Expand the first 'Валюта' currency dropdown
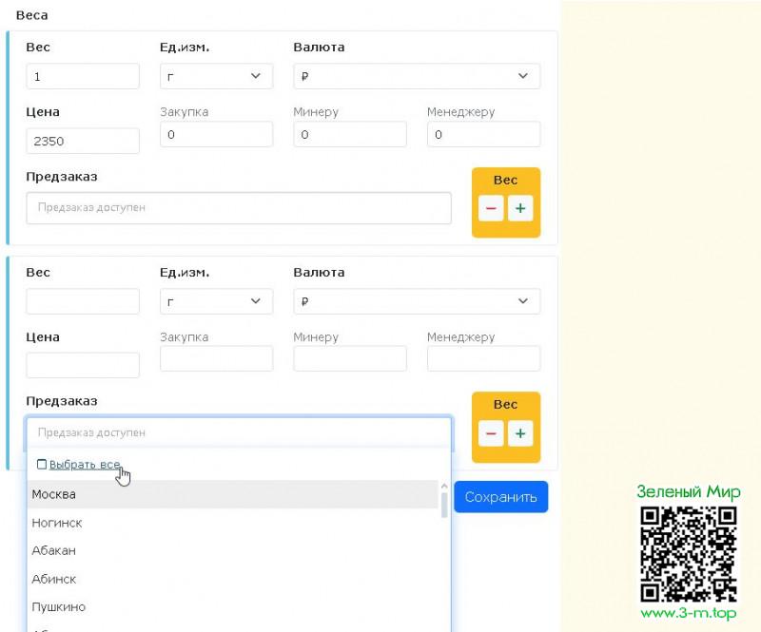 click(x=417, y=76)
